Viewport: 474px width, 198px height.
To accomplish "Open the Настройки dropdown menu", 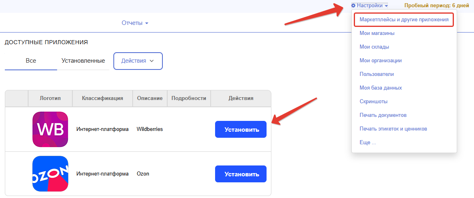I will 369,6.
